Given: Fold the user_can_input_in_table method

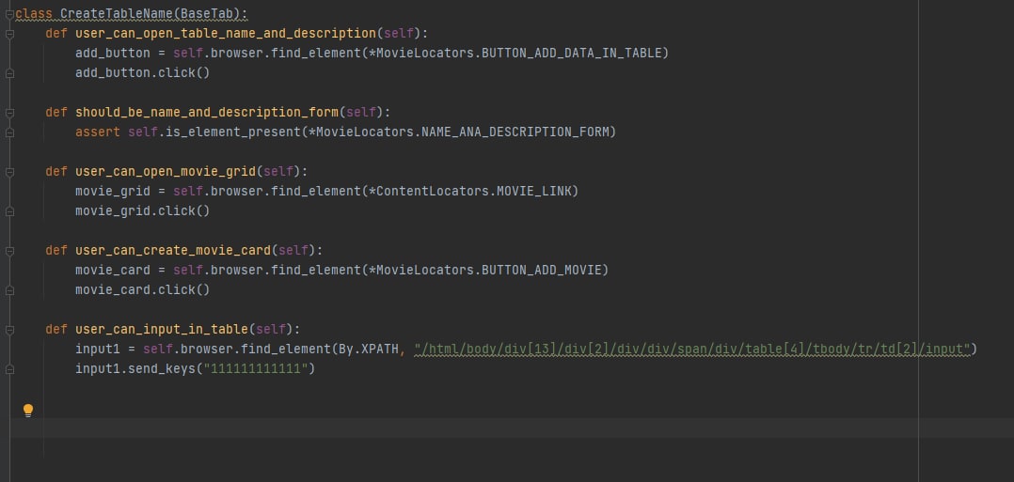Looking at the screenshot, I should click(x=9, y=330).
